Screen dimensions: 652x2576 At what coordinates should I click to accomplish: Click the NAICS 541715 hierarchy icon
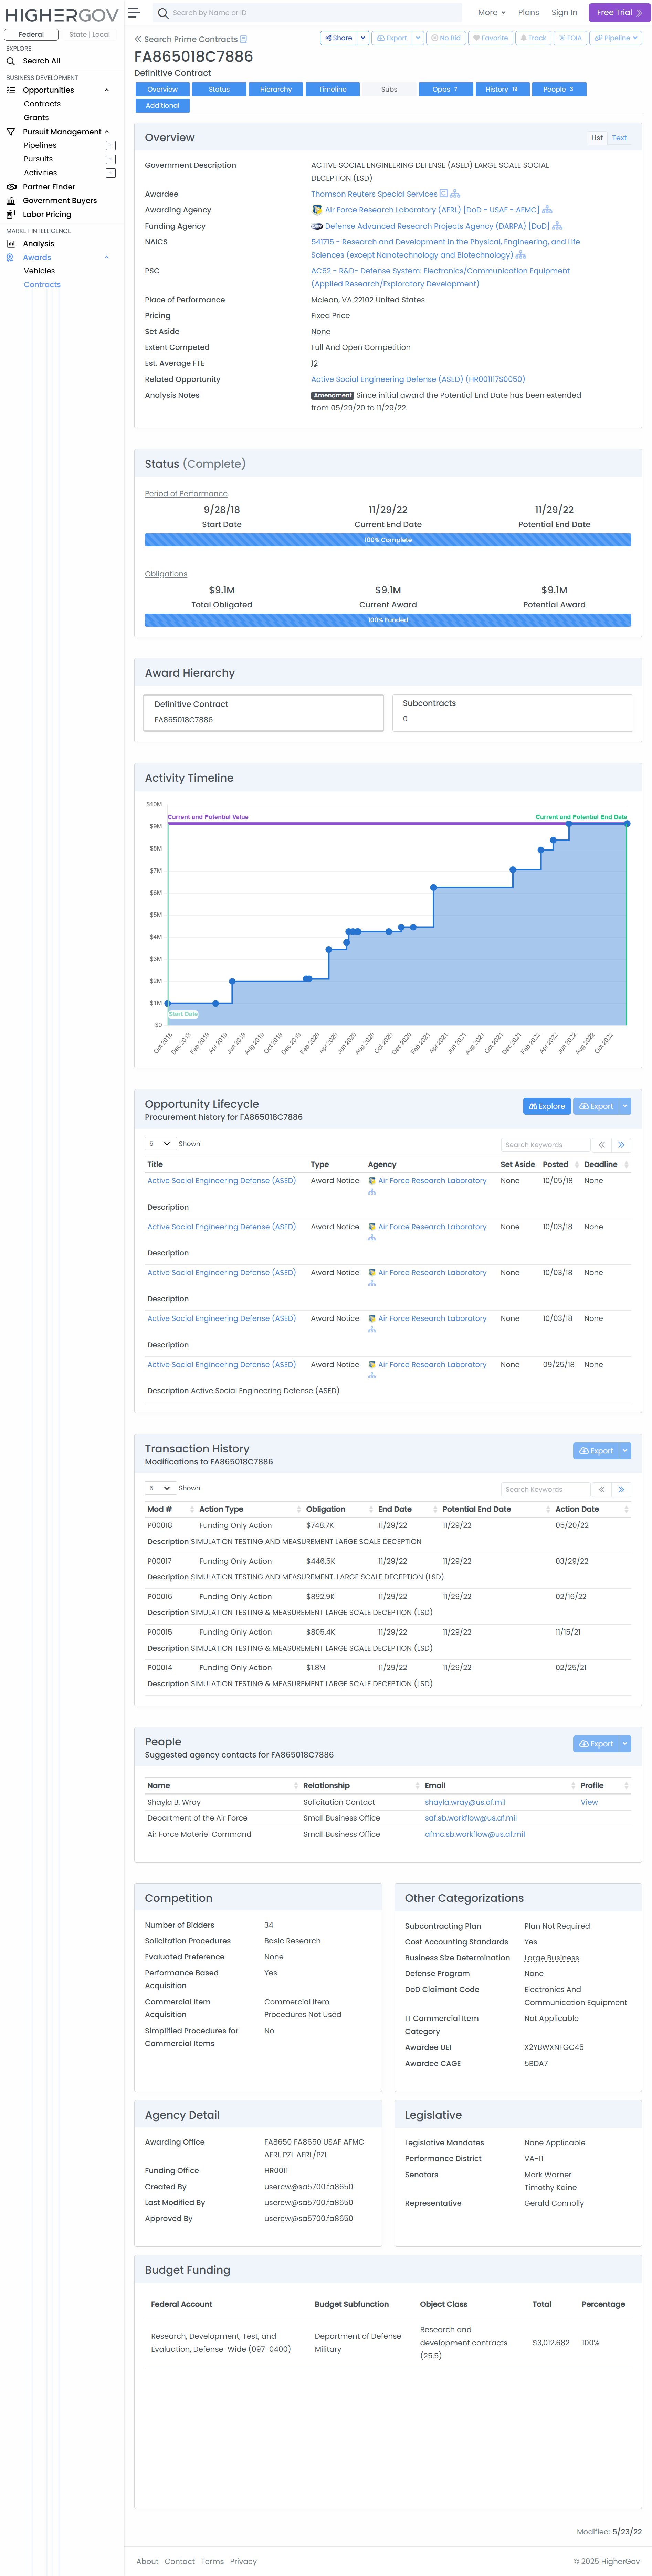[x=521, y=255]
